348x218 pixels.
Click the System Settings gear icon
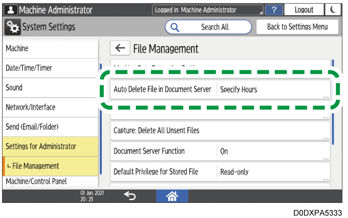click(11, 27)
